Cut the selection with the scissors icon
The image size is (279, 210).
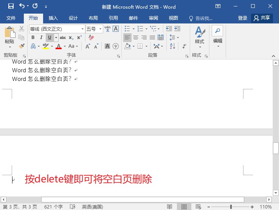[x=22, y=28]
